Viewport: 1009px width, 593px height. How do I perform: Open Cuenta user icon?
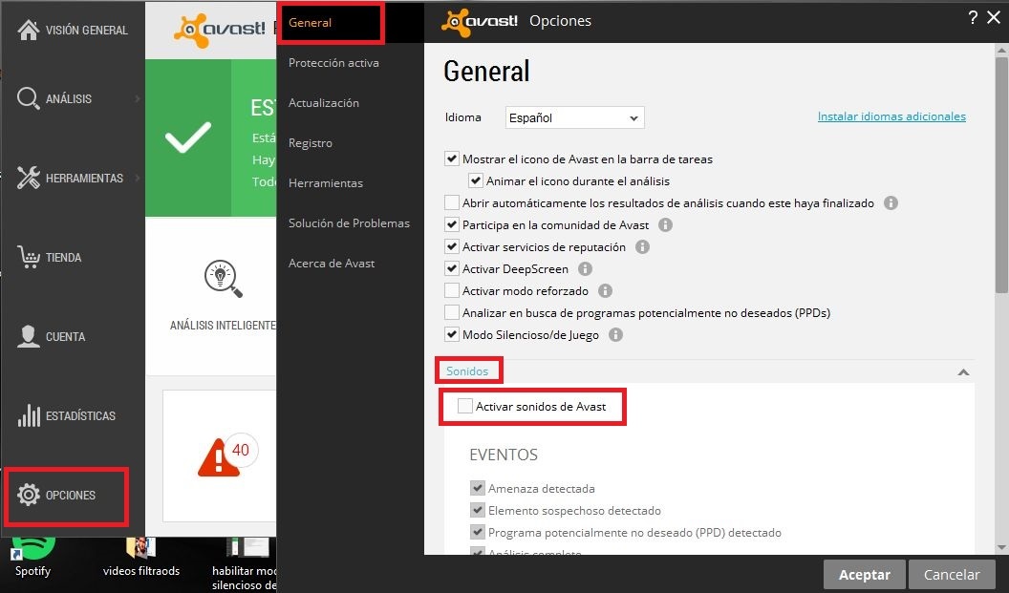pyautogui.click(x=29, y=336)
